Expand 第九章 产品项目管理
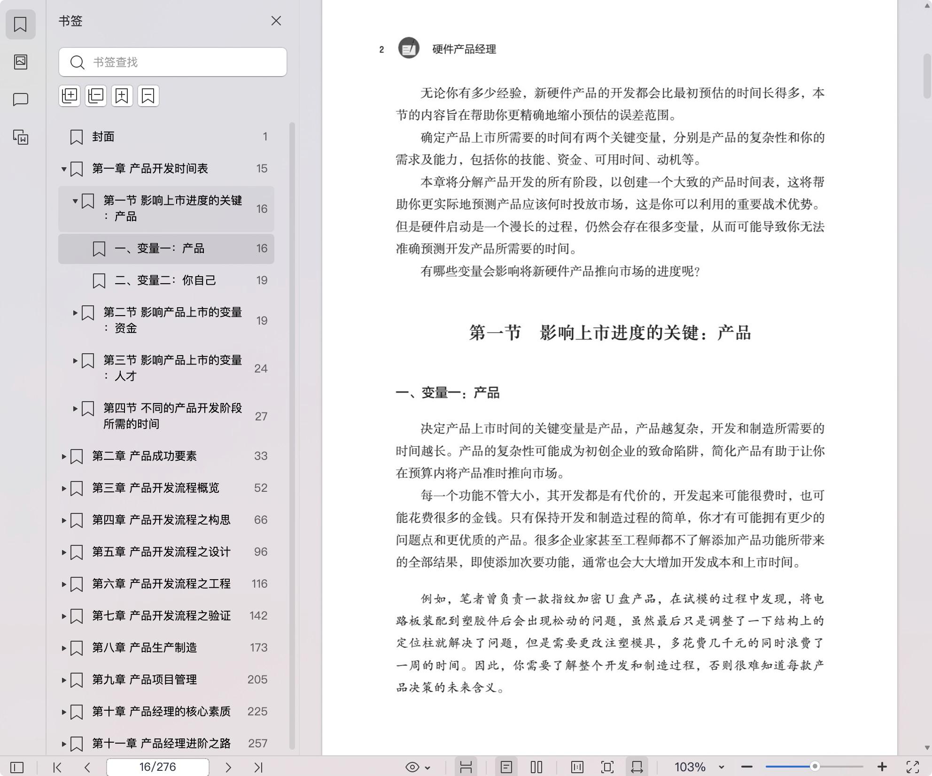The image size is (932, 776). pos(64,680)
